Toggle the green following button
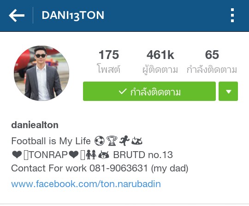The height and width of the screenshot is (206, 249). [x=149, y=91]
